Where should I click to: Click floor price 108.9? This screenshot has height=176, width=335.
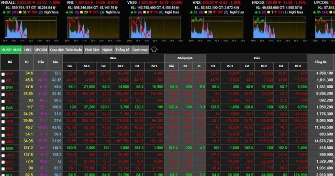[x=57, y=107]
